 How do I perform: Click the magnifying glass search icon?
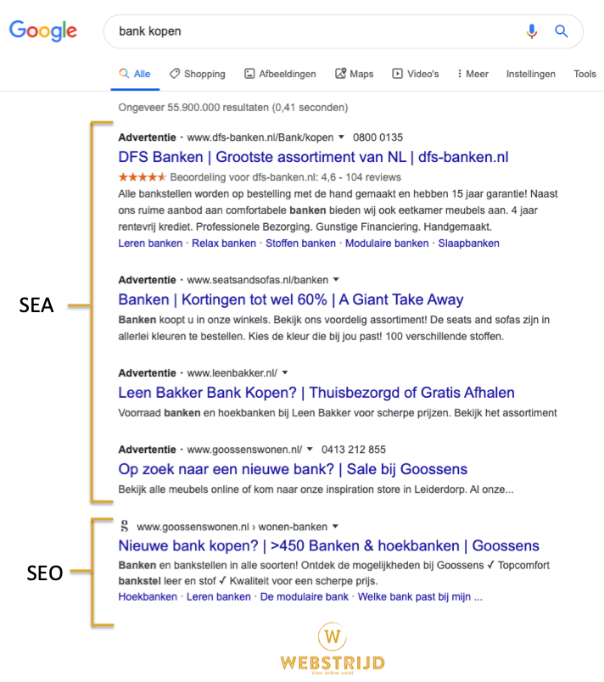(x=561, y=31)
